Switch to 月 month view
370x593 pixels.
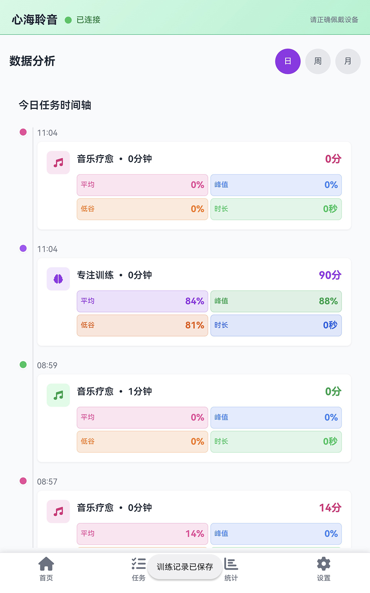(x=348, y=61)
